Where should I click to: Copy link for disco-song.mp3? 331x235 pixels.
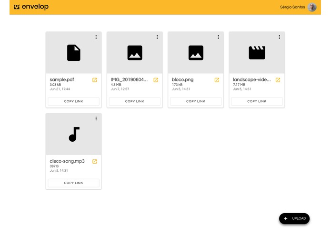[x=73, y=183]
